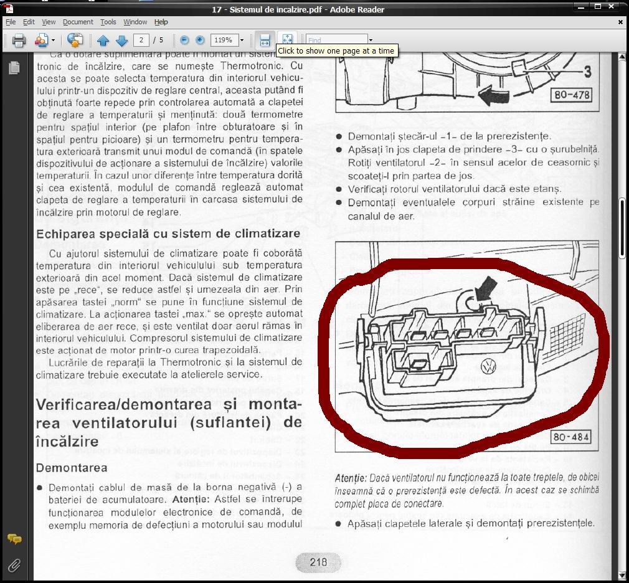Click the heading 'Echiparea specială cu sistem de climatizare'
The width and height of the screenshot is (629, 583).
pos(169,234)
